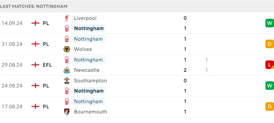Click the Southampton club crest icon

pos(66,81)
